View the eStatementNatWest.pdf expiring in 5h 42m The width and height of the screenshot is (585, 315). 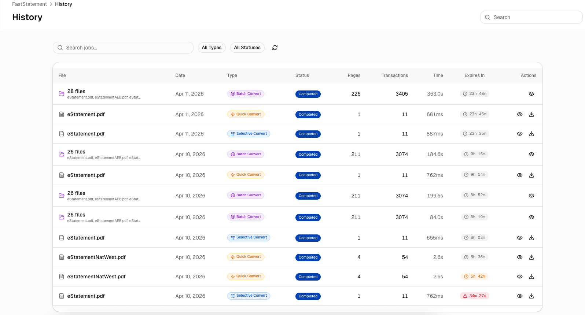(520, 277)
